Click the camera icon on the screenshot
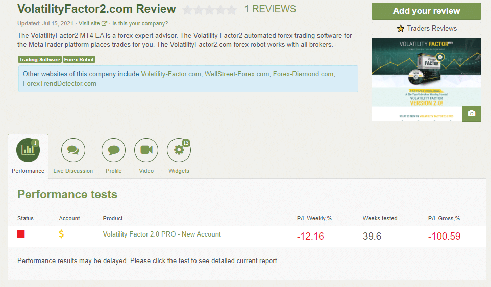Image resolution: width=491 pixels, height=287 pixels. tap(471, 113)
